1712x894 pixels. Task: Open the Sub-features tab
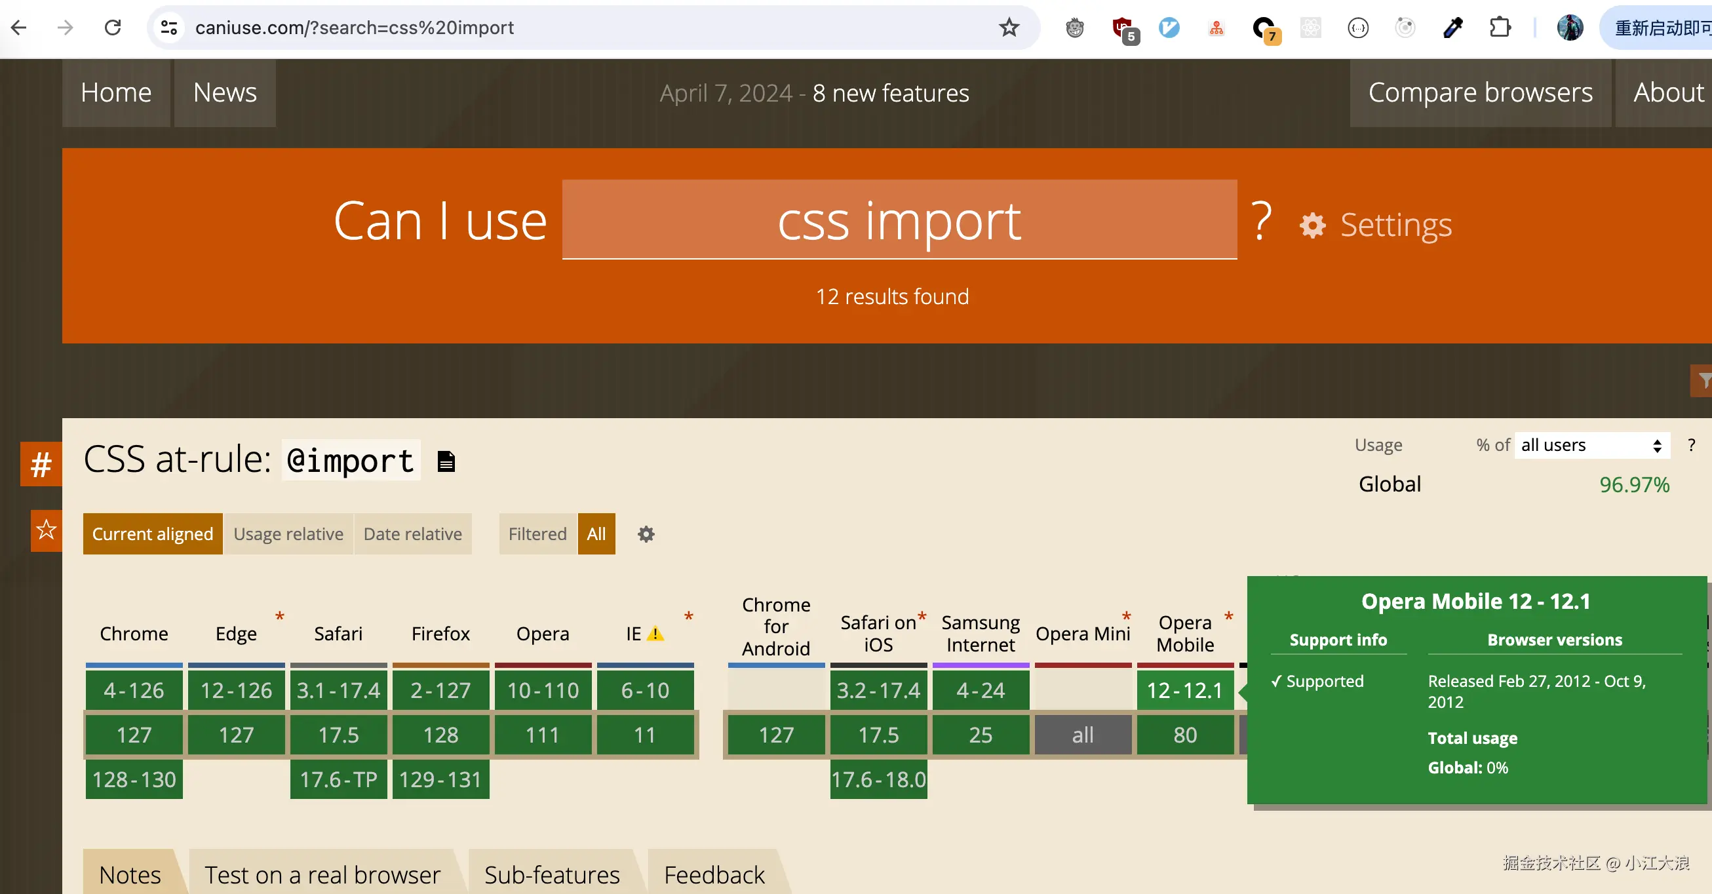coord(552,874)
